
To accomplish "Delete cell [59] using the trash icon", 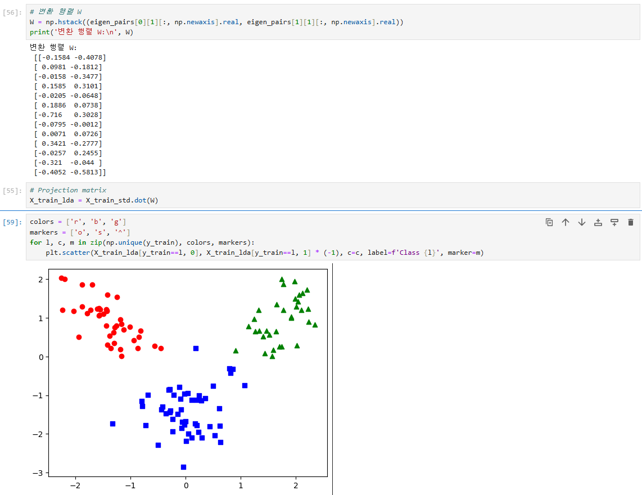I will [630, 222].
